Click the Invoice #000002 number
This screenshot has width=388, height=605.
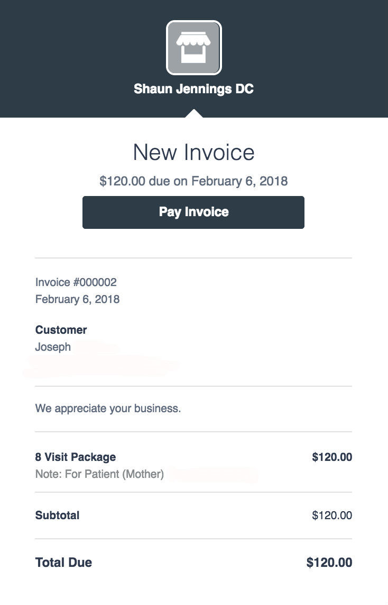(76, 282)
